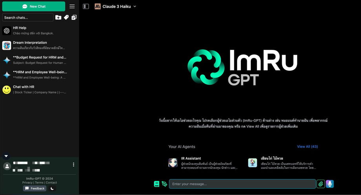Click the IR Assistant avatar thumbnail

tap(173, 163)
